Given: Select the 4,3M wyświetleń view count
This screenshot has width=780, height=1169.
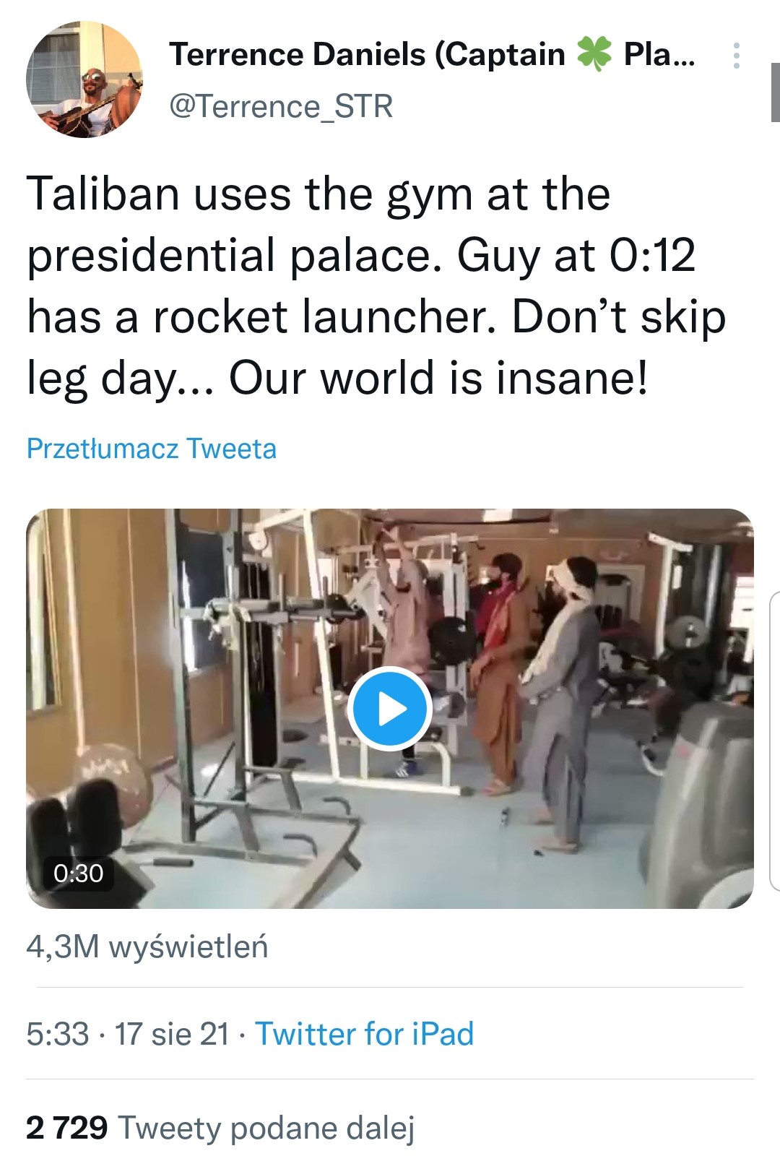Looking at the screenshot, I should (x=147, y=946).
